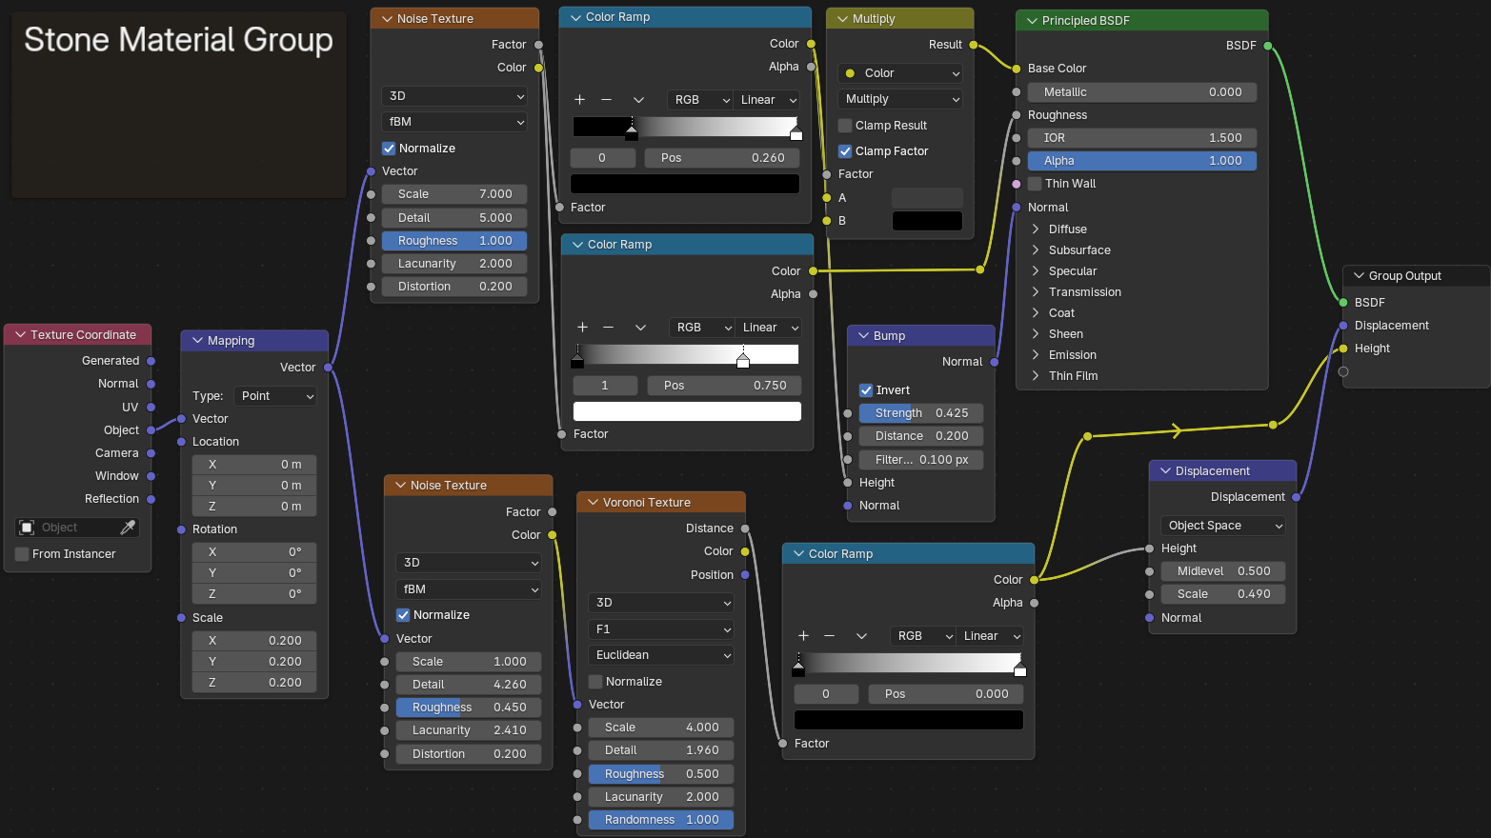Screen dimensions: 1491x838
Task: Add a color stop in the top Color Ramp
Action: (x=579, y=100)
